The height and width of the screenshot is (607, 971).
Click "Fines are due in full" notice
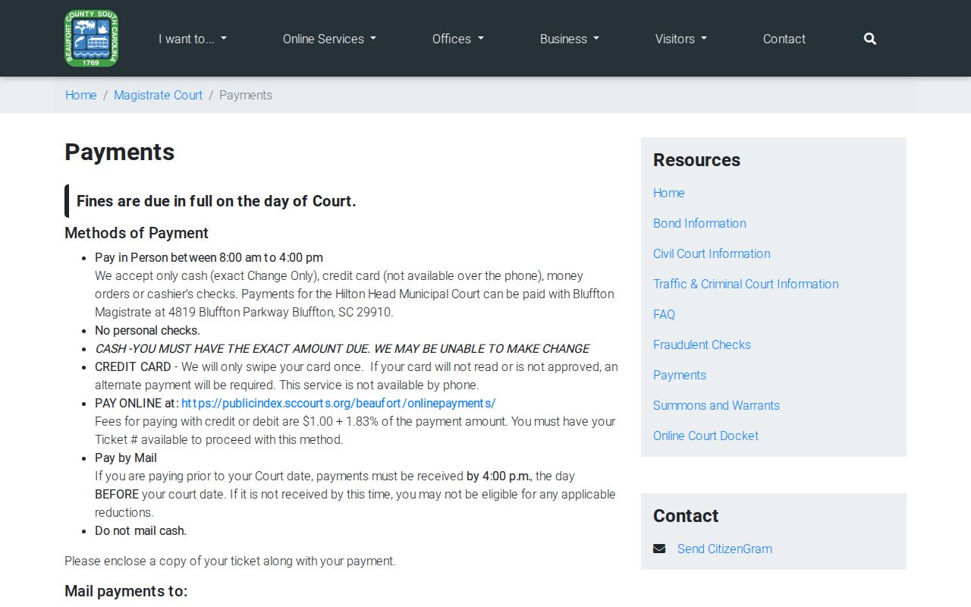pos(216,201)
